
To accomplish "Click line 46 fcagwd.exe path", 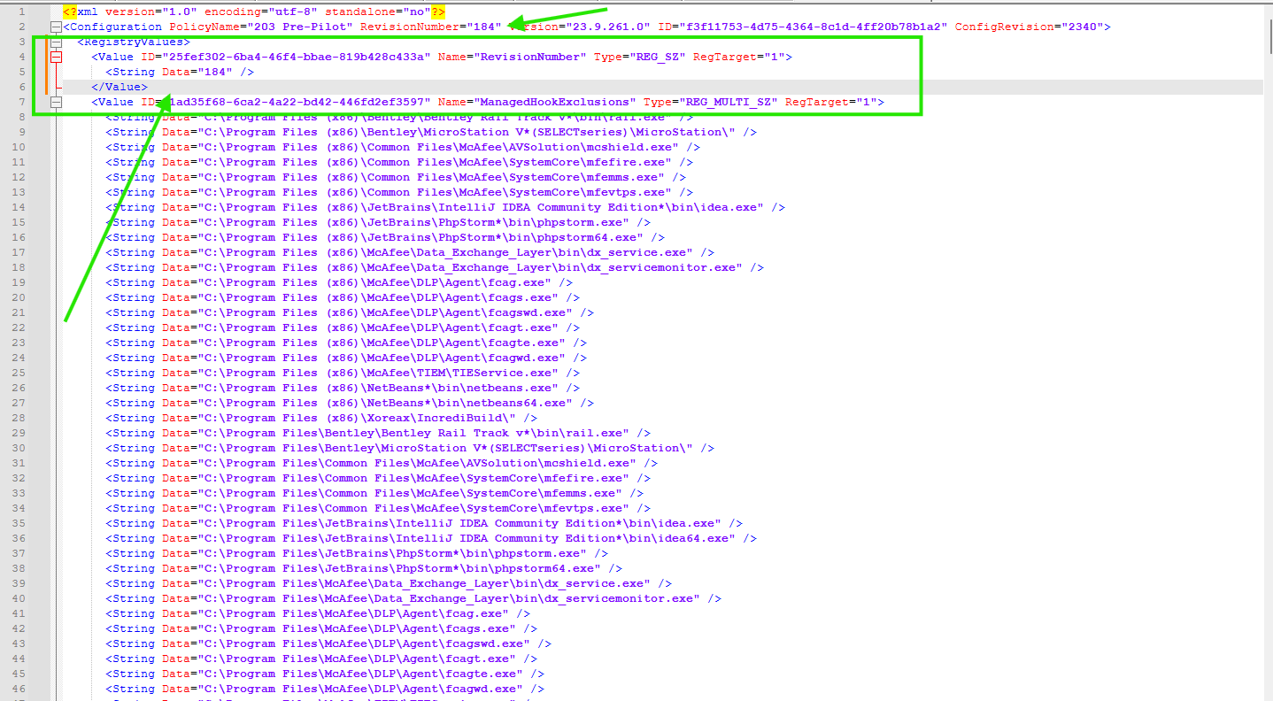I will pyautogui.click(x=360, y=689).
